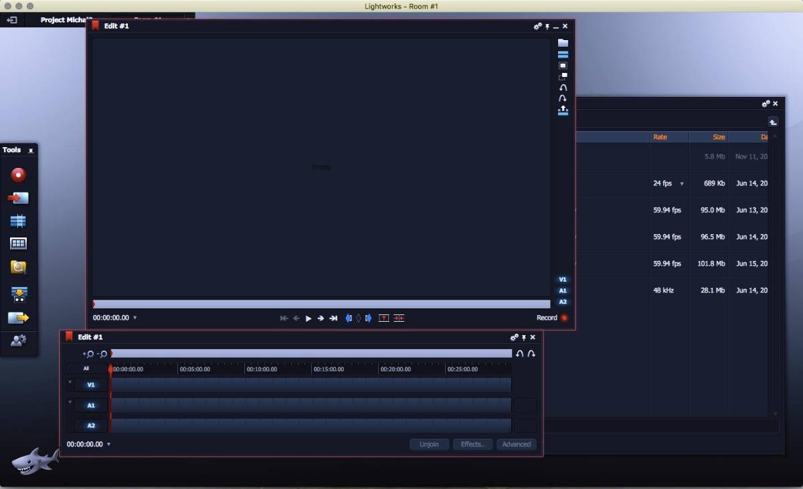This screenshot has width=803, height=489.
Task: Pin the Tools panel
Action: pyautogui.click(x=31, y=151)
